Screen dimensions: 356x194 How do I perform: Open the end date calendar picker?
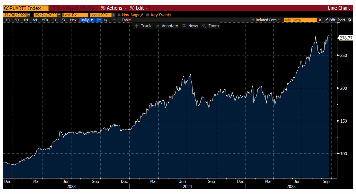[x=59, y=15]
